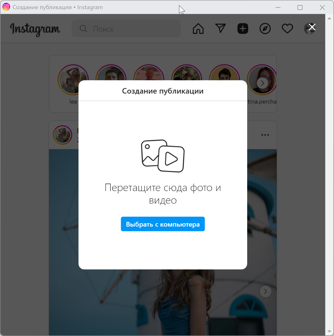Maximize the Instagram window
334x336 pixels.
tap(300, 7)
